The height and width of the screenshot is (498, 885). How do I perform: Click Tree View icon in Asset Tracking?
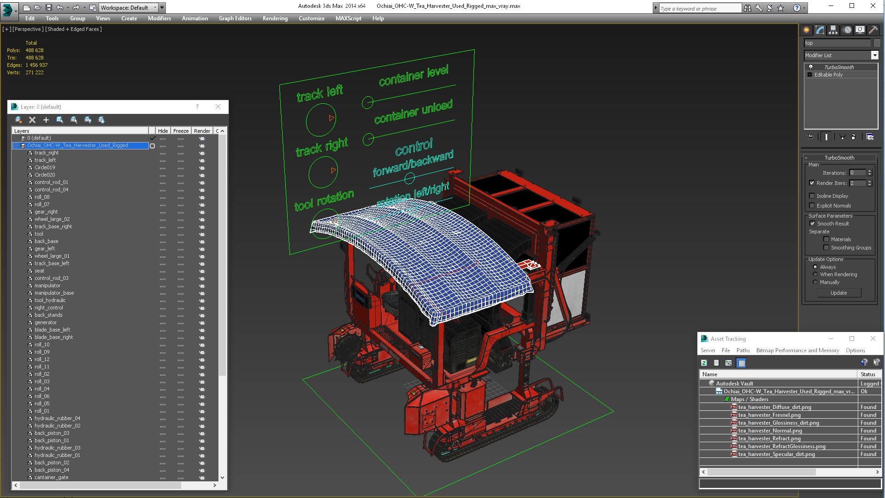[x=729, y=363]
